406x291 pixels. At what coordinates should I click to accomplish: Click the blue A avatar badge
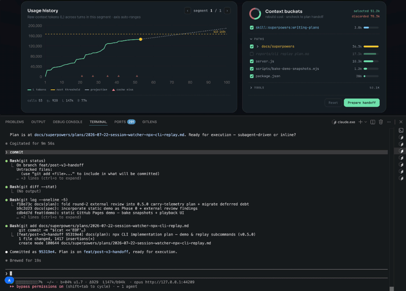[9, 280]
